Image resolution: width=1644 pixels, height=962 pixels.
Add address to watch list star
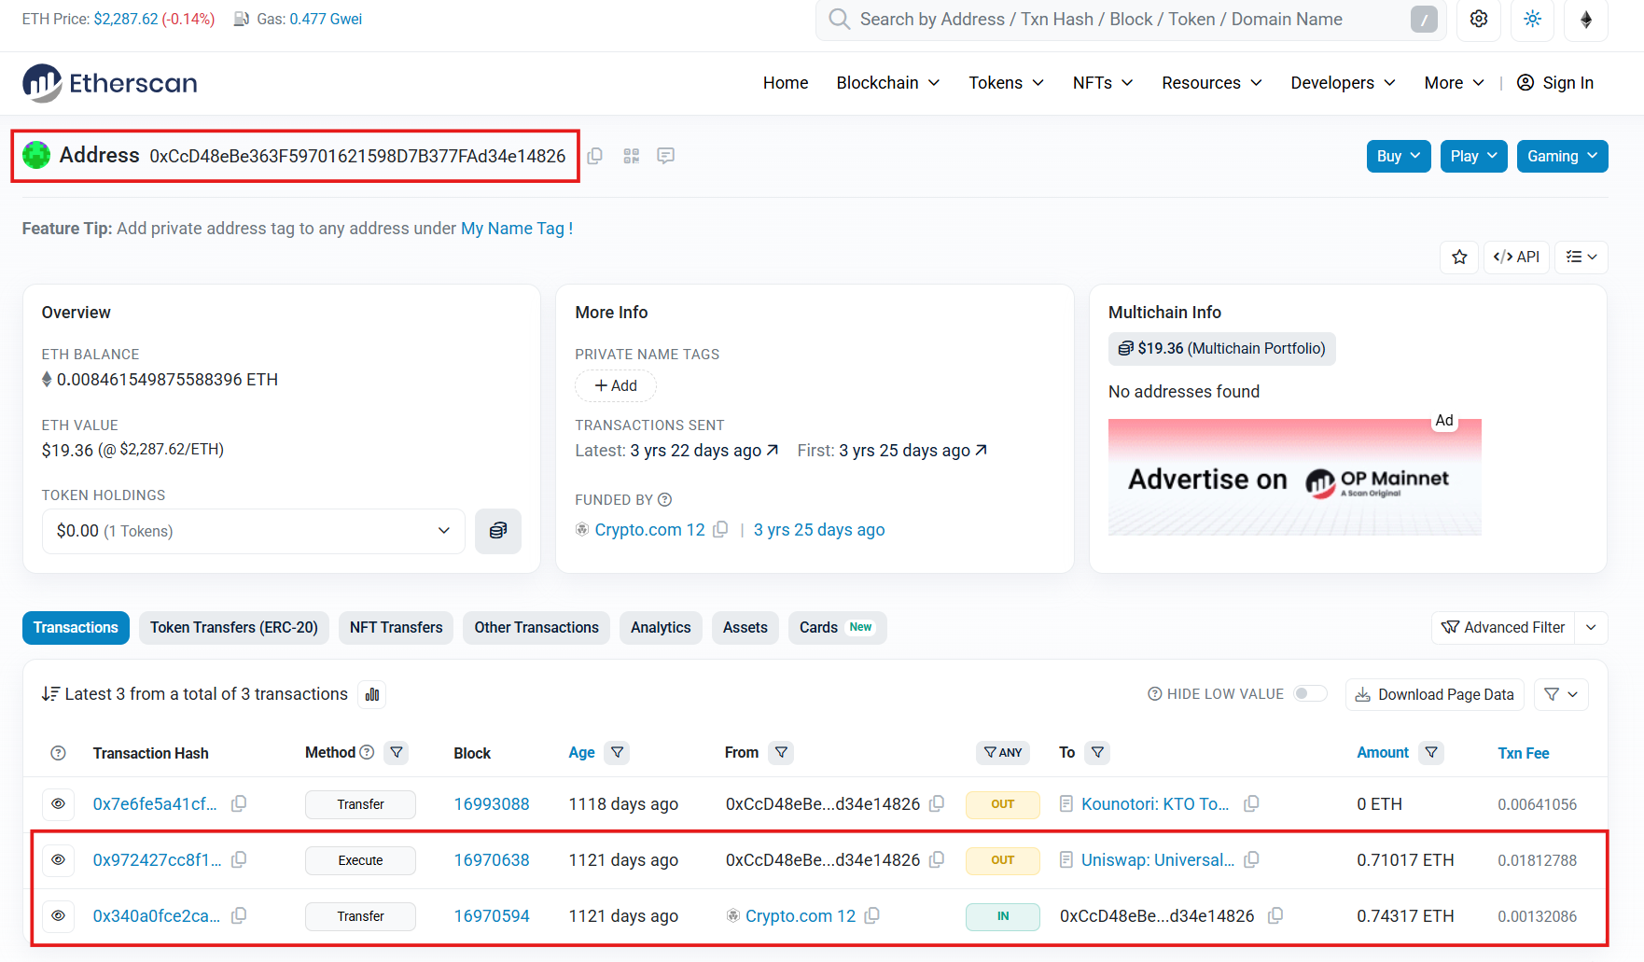(x=1459, y=257)
